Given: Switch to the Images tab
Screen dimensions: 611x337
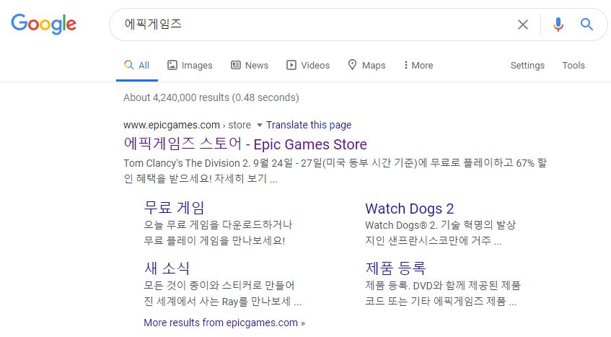Looking at the screenshot, I should pyautogui.click(x=190, y=66).
